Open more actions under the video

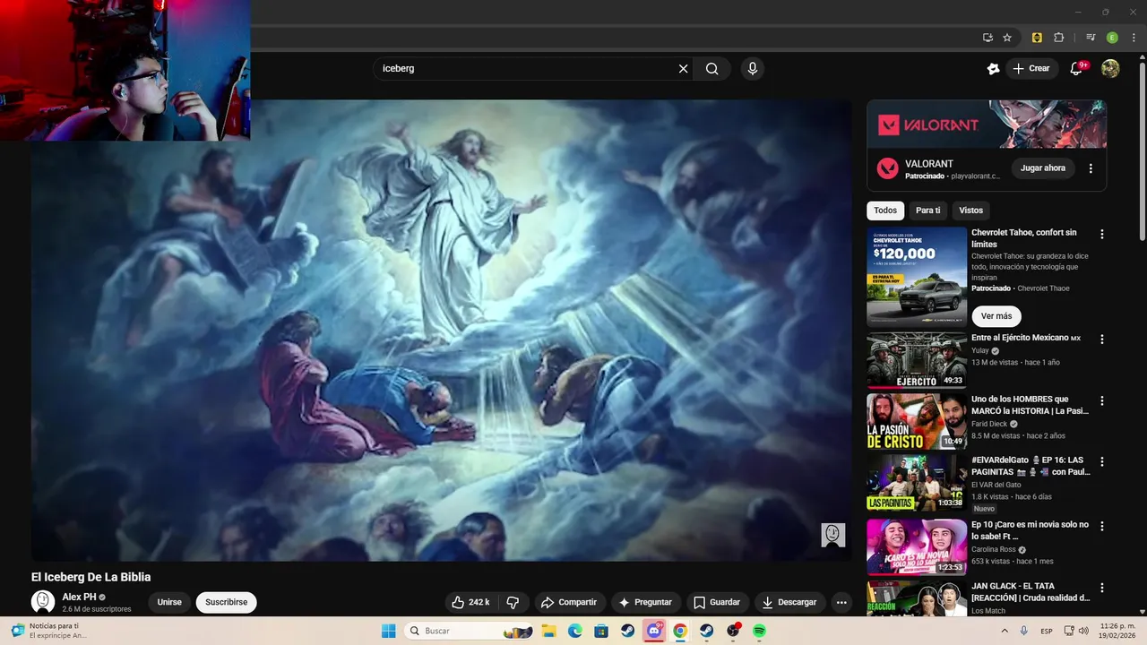coord(841,602)
